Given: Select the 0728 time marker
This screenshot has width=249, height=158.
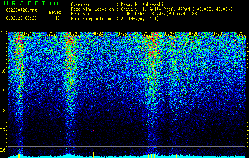Looking at the screenshot, I should (194, 34).
